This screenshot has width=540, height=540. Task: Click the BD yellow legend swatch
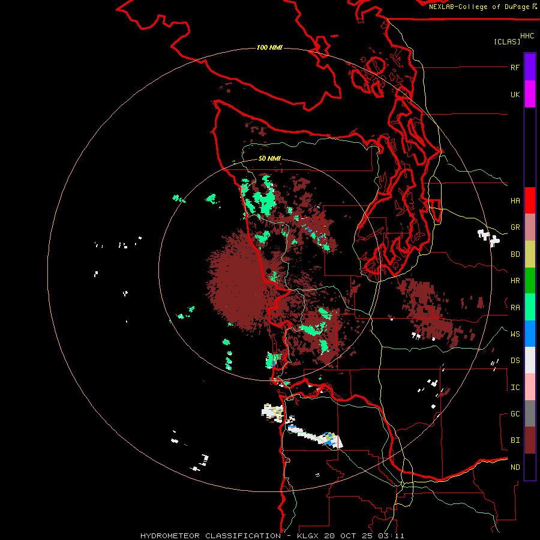click(530, 254)
